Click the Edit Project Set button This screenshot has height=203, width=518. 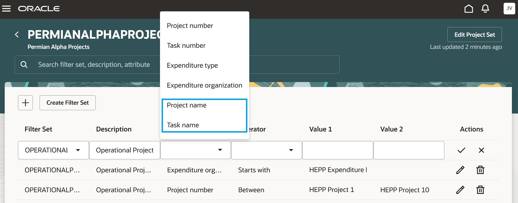point(475,35)
